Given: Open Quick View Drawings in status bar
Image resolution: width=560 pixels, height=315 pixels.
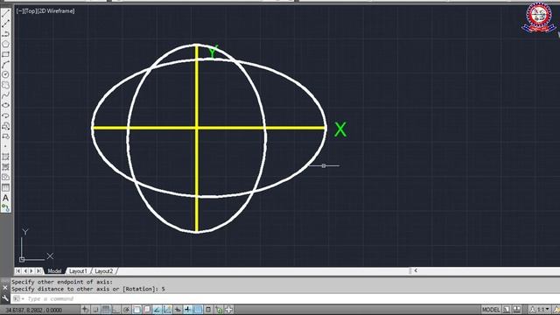Looking at the screenshot, I should click(517, 309).
